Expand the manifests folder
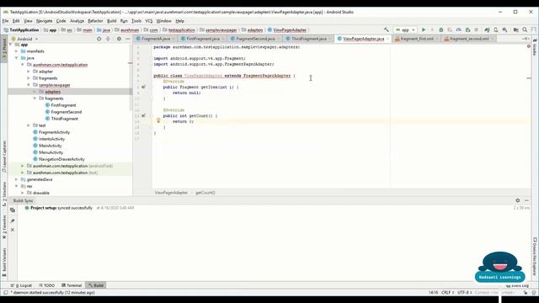The image size is (539, 303). tap(17, 51)
